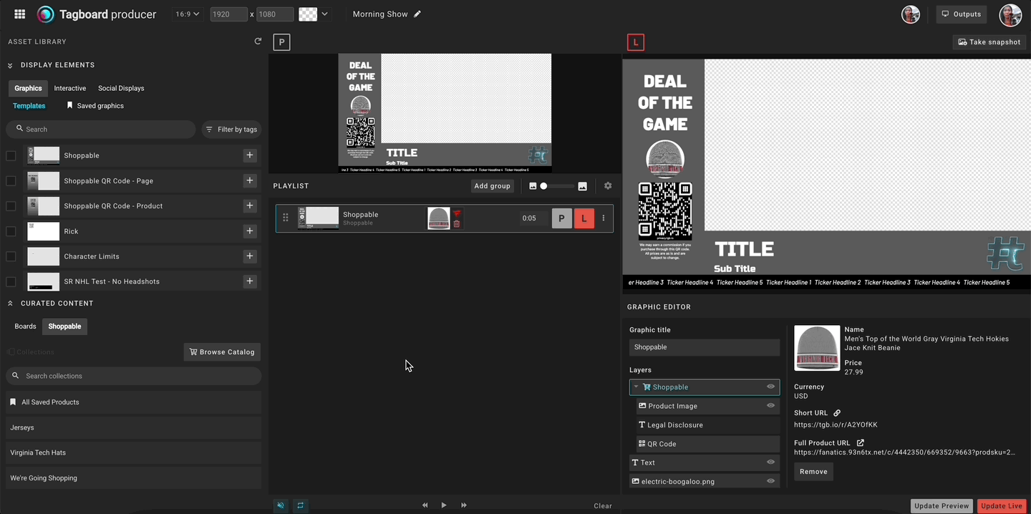
Task: Hide the Text layer
Action: (771, 462)
